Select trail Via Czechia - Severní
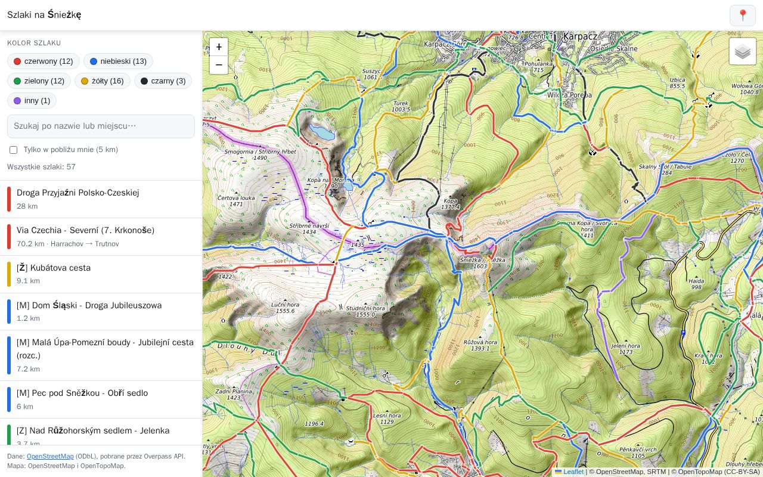Viewport: 763px width, 477px height. [x=101, y=237]
